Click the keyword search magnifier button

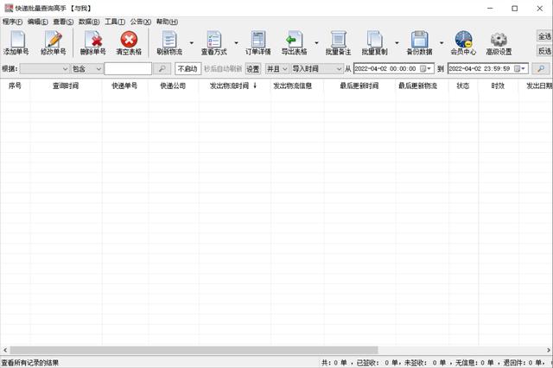coord(162,68)
